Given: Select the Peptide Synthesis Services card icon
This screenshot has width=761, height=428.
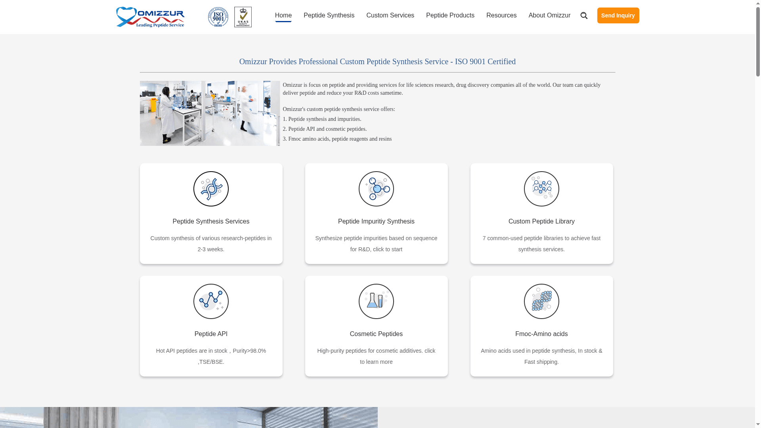Looking at the screenshot, I should point(210,189).
